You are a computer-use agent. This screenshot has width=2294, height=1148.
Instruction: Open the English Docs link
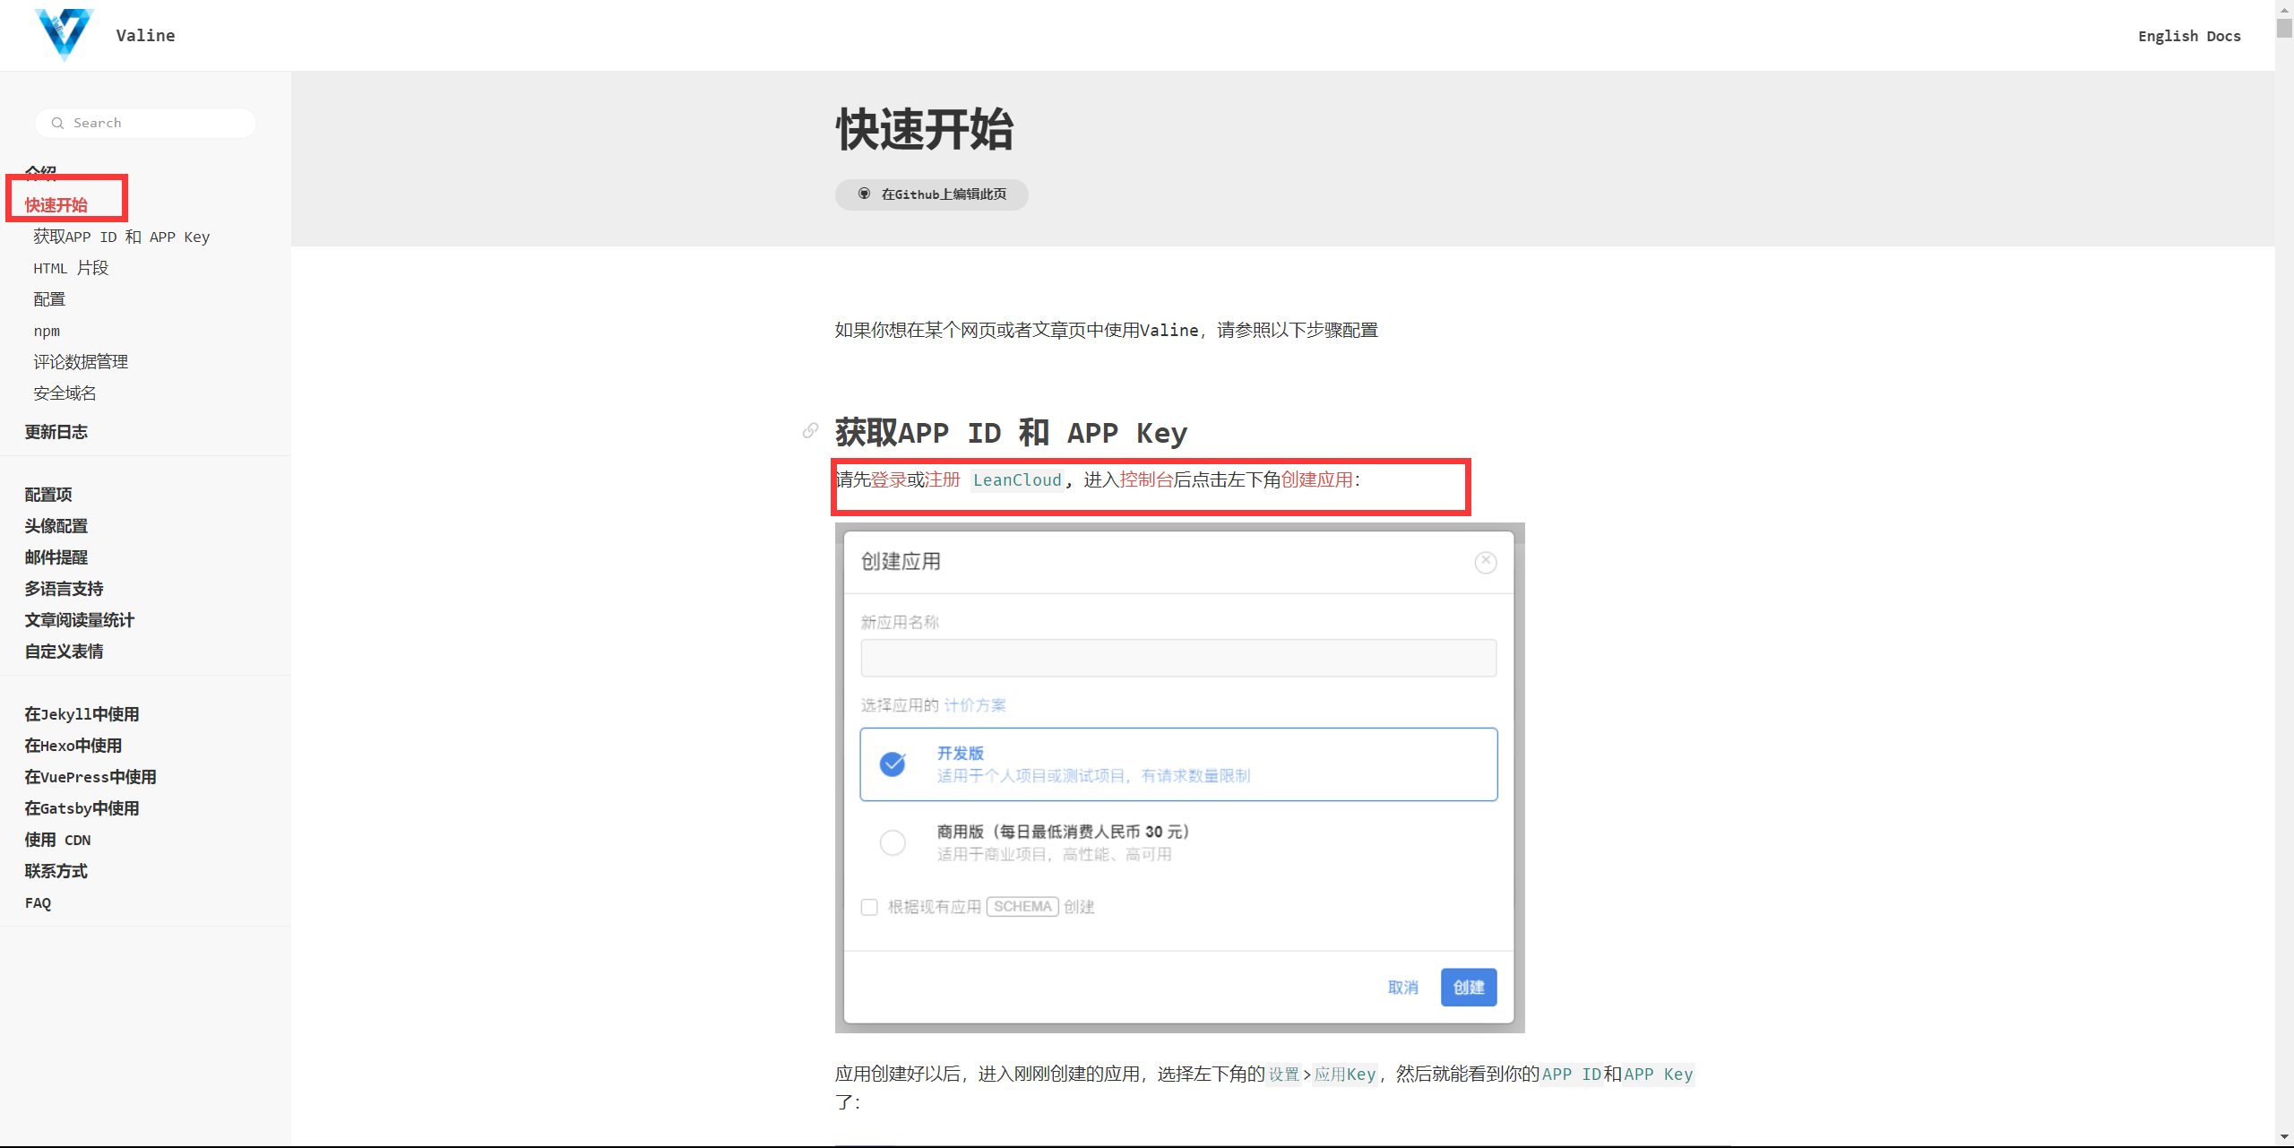coord(2189,36)
